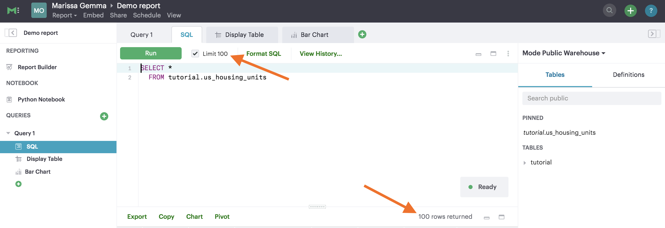
Task: Collapse the left sidebar panel
Action: click(11, 33)
